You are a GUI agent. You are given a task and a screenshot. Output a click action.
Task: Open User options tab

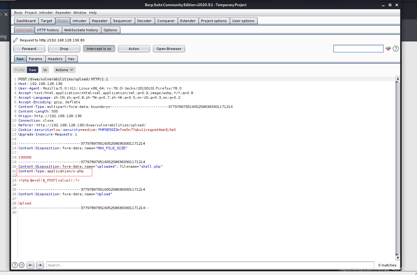(x=243, y=21)
